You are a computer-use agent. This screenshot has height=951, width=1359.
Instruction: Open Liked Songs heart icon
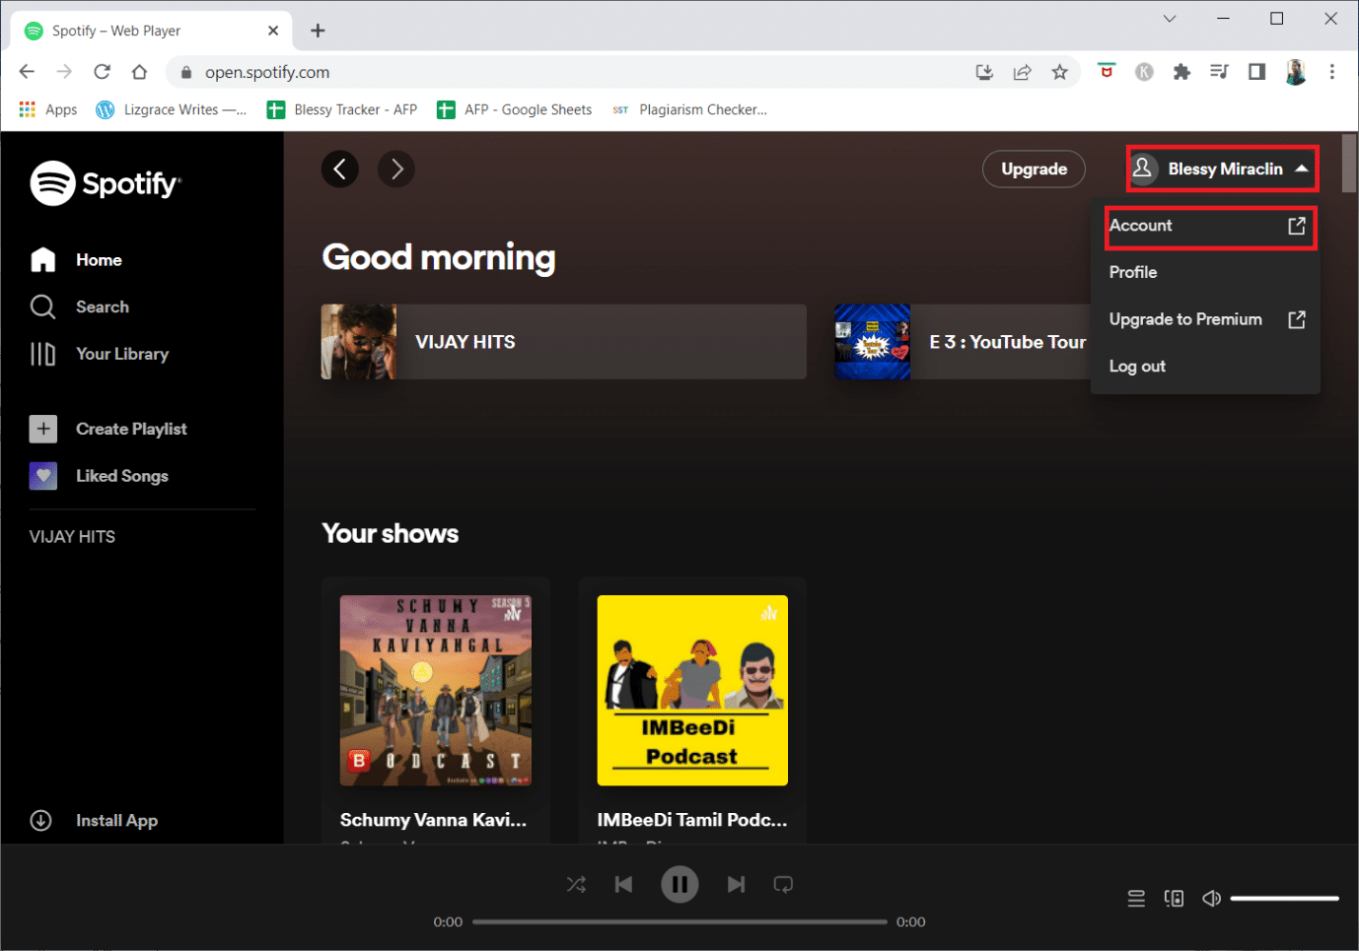pos(43,476)
